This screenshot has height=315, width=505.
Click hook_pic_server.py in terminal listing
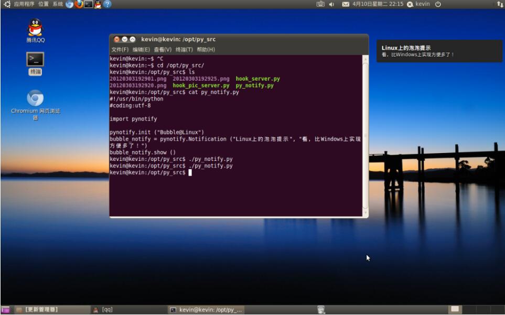(201, 85)
